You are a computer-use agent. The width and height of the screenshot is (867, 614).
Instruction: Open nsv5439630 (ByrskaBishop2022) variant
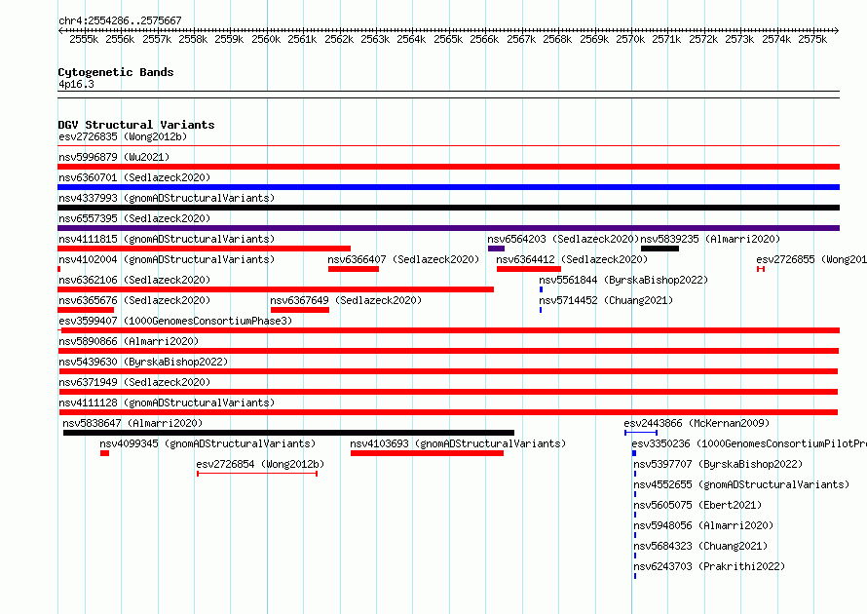143,362
